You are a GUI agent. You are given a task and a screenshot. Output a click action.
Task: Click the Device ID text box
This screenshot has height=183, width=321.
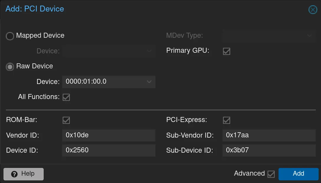click(109, 150)
